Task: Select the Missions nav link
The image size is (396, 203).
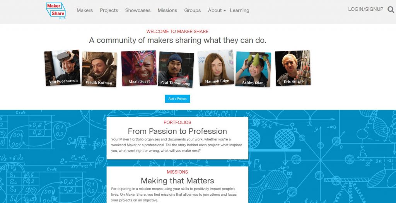Action: coord(167,10)
